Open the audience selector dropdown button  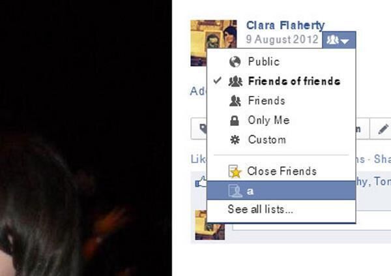339,40
